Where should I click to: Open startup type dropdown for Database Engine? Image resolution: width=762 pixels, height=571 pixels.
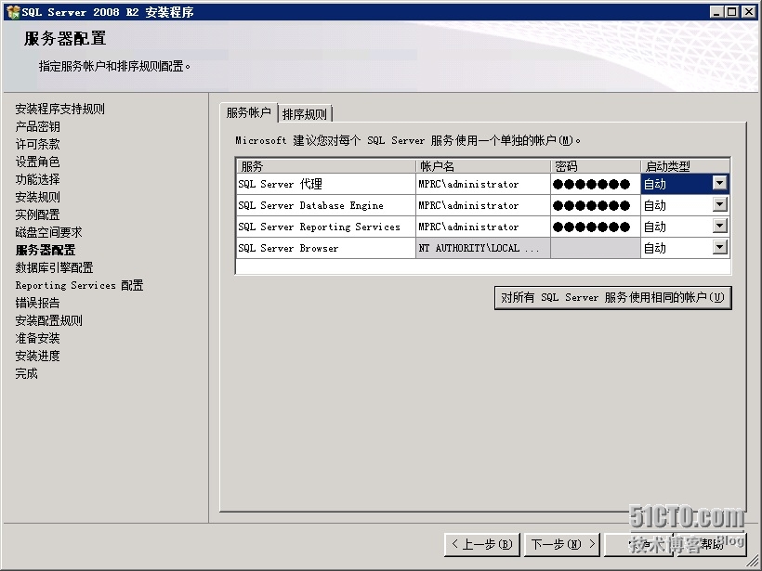pos(720,204)
